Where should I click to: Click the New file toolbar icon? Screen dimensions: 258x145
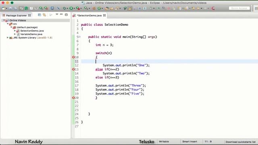click(4, 8)
